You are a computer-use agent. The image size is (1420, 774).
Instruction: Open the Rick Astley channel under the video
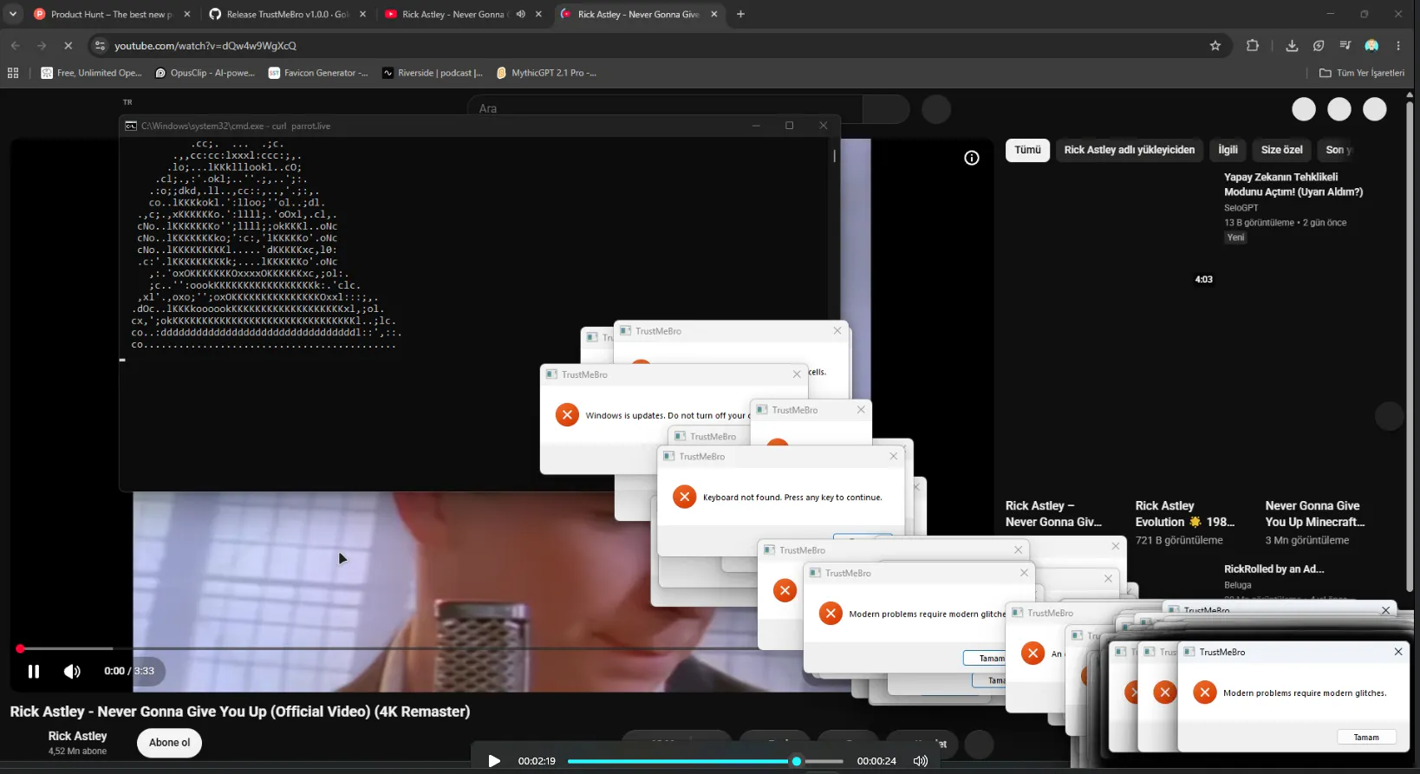pyautogui.click(x=77, y=736)
